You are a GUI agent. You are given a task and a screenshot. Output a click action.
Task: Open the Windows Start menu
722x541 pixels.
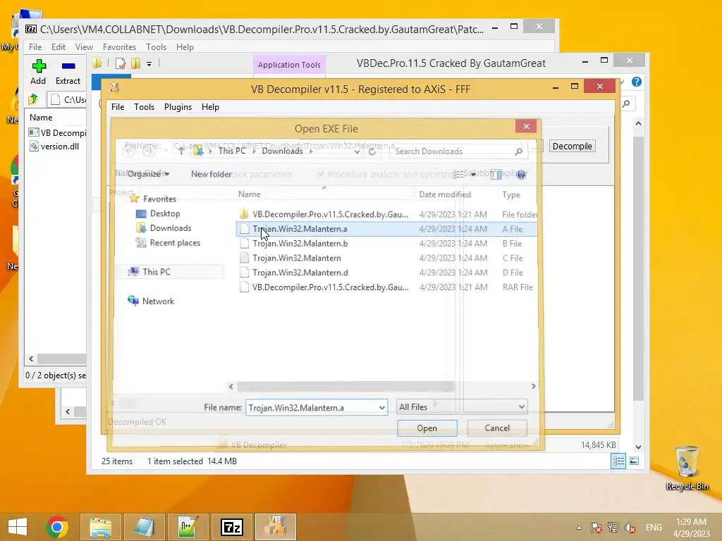tap(18, 527)
